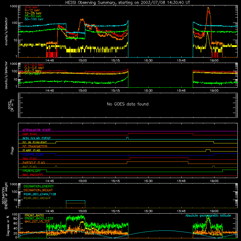The image size is (241, 241).
Task: Click the 0.1-0.3 MeV legend label
Action: click(x=34, y=65)
